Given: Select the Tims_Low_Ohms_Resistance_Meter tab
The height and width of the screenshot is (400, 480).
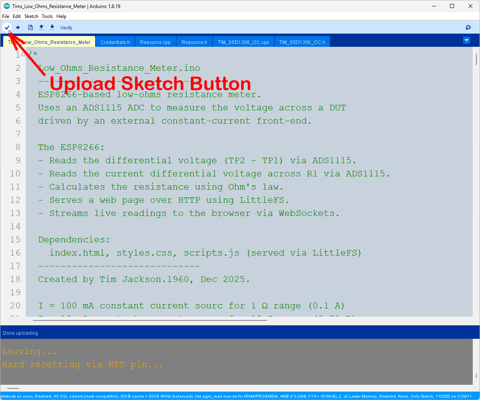Looking at the screenshot, I should [x=49, y=42].
